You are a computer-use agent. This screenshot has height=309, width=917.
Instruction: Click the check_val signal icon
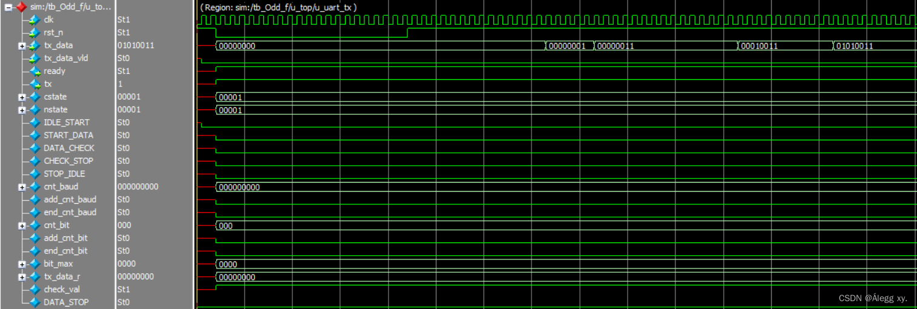coord(35,290)
